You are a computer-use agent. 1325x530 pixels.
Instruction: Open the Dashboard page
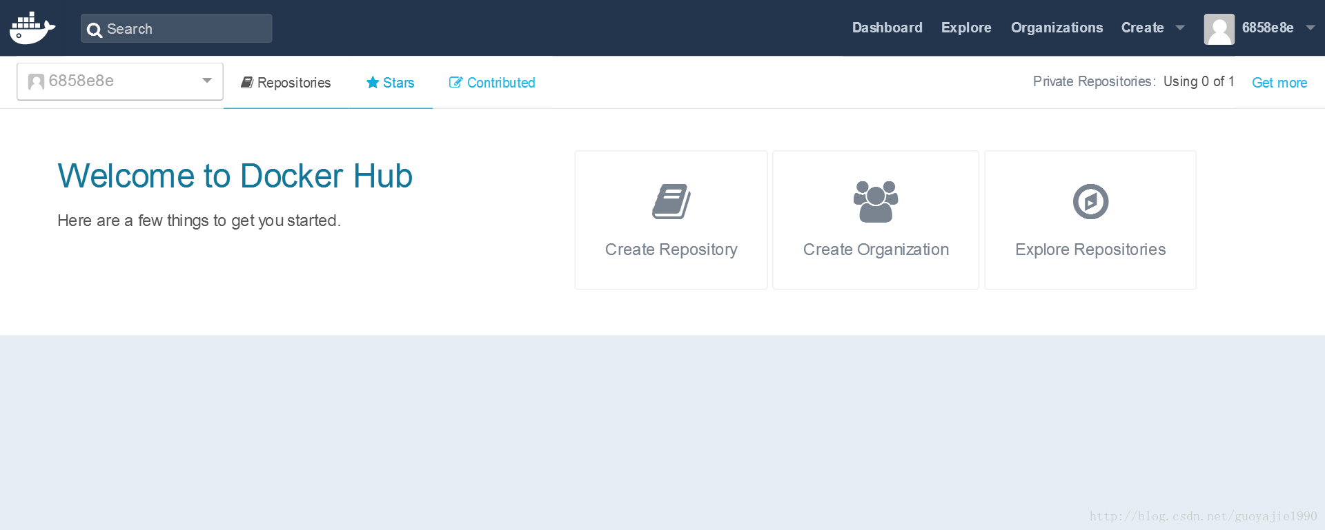pos(887,28)
